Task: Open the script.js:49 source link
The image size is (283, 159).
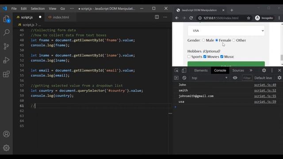Action: point(265,85)
